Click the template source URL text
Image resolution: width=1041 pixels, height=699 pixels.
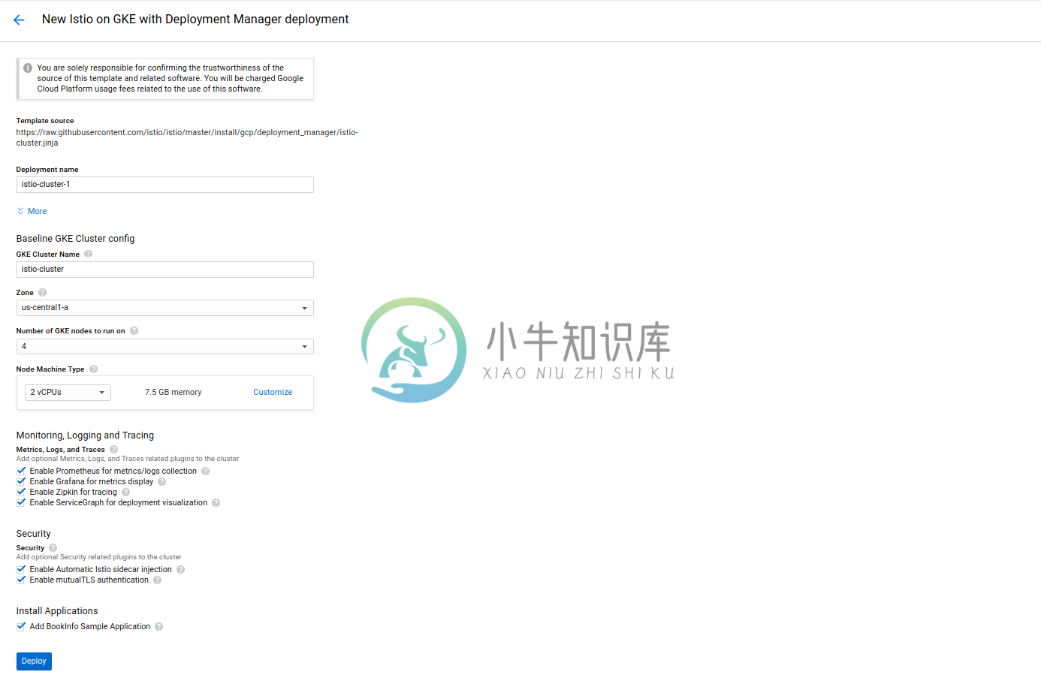click(187, 138)
